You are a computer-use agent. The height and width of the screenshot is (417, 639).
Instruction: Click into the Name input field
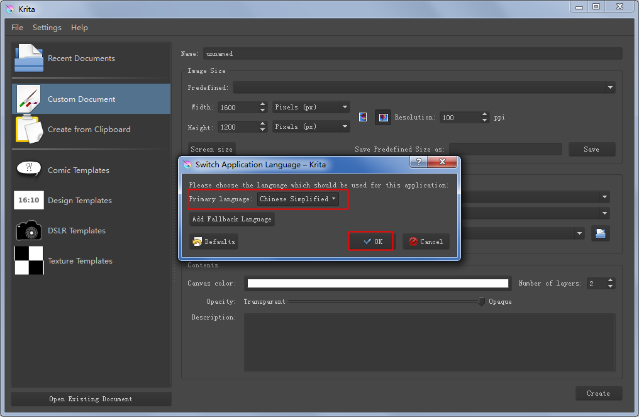pos(413,54)
